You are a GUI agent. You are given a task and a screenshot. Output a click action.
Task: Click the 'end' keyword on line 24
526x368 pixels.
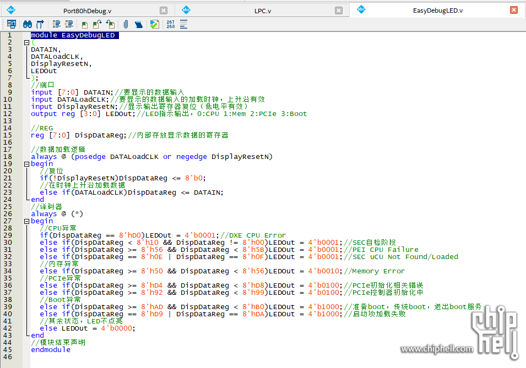tap(37, 200)
